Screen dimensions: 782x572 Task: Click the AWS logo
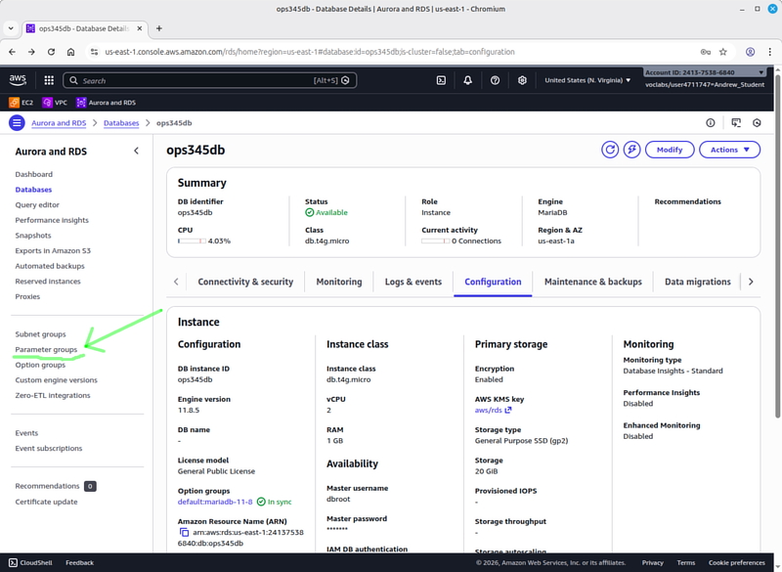(x=19, y=80)
